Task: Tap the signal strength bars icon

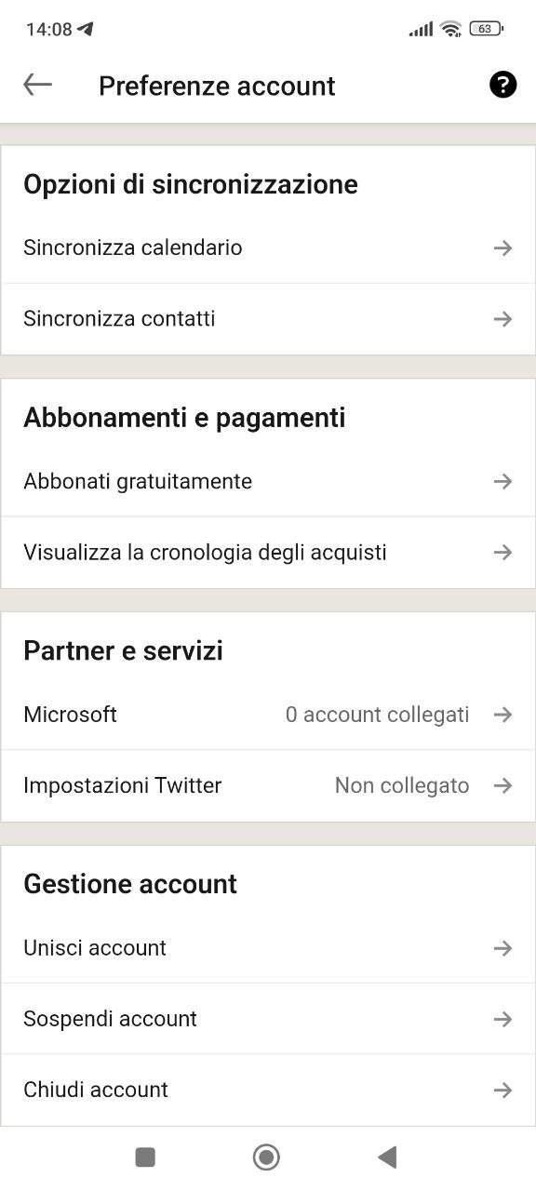Action: pyautogui.click(x=419, y=29)
